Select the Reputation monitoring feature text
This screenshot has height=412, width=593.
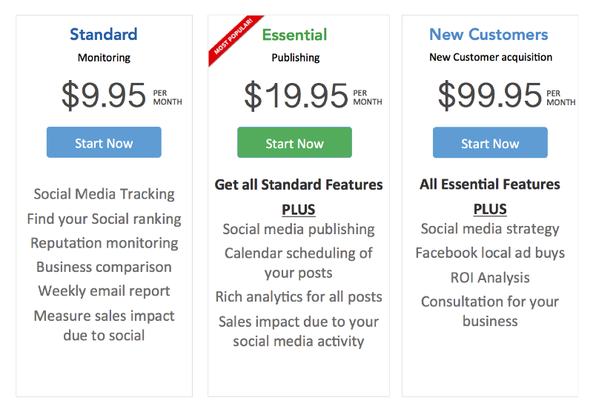click(105, 243)
